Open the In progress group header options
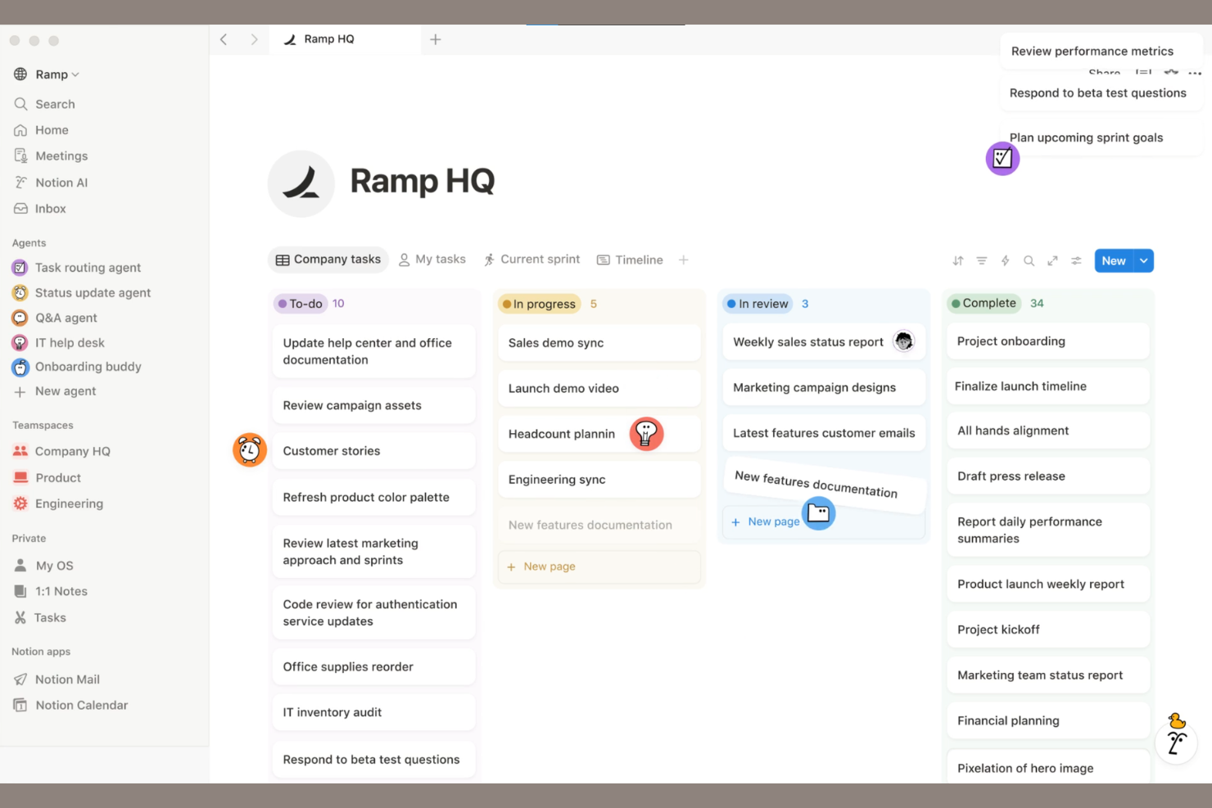This screenshot has width=1212, height=808. click(x=540, y=304)
